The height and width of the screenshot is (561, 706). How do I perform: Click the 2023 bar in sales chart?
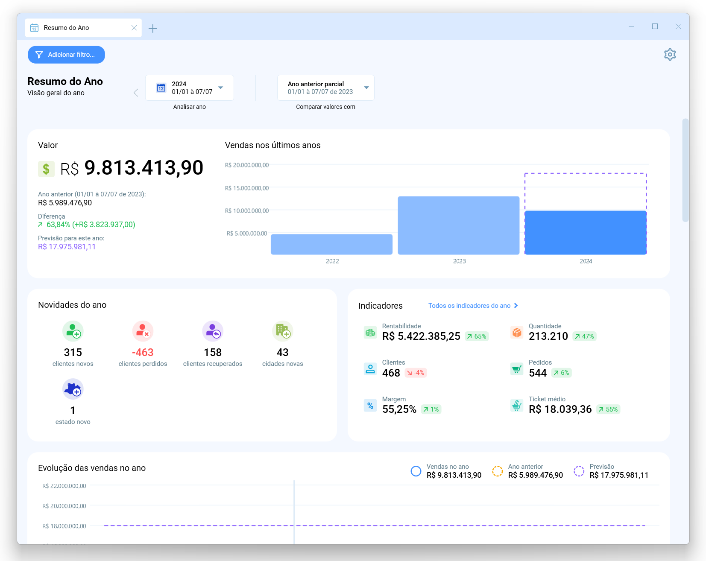(x=459, y=225)
